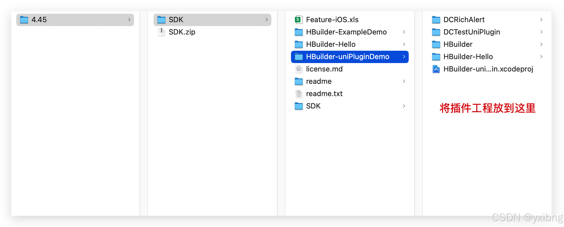The image size is (564, 227).
Task: Expand the DCRichAlert chevron
Action: tap(541, 20)
